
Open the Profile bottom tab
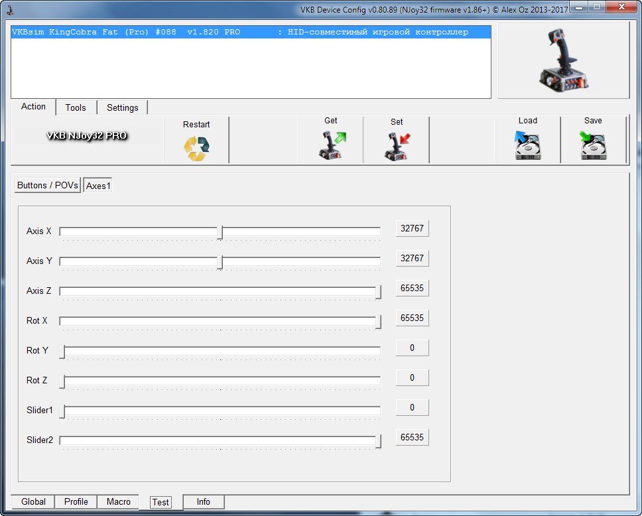point(76,501)
